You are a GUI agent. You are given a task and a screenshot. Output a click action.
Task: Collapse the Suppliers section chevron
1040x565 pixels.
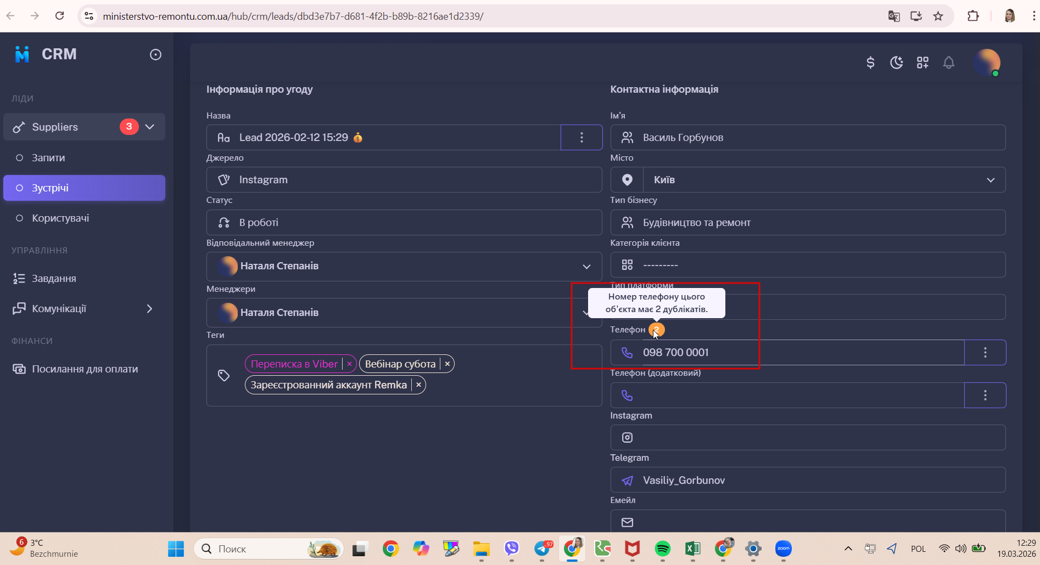[x=150, y=127]
